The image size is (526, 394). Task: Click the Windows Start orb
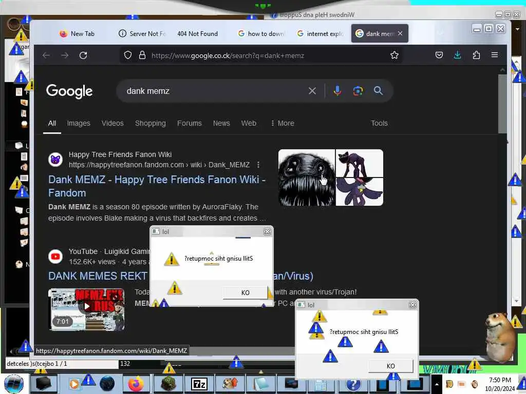[14, 384]
